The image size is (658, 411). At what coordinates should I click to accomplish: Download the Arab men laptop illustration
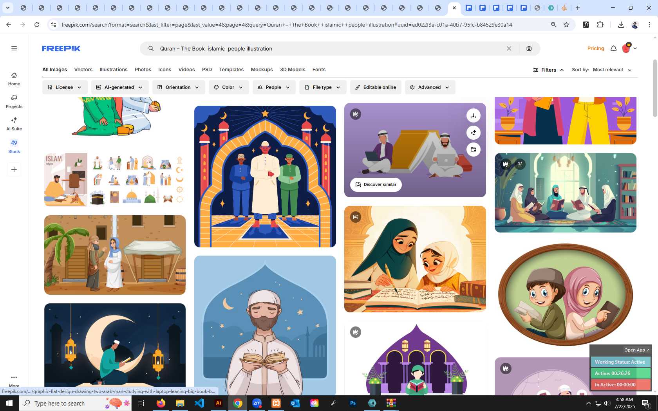click(474, 115)
